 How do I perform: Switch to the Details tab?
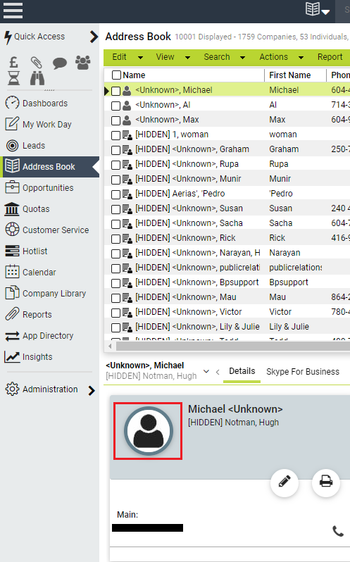click(242, 371)
